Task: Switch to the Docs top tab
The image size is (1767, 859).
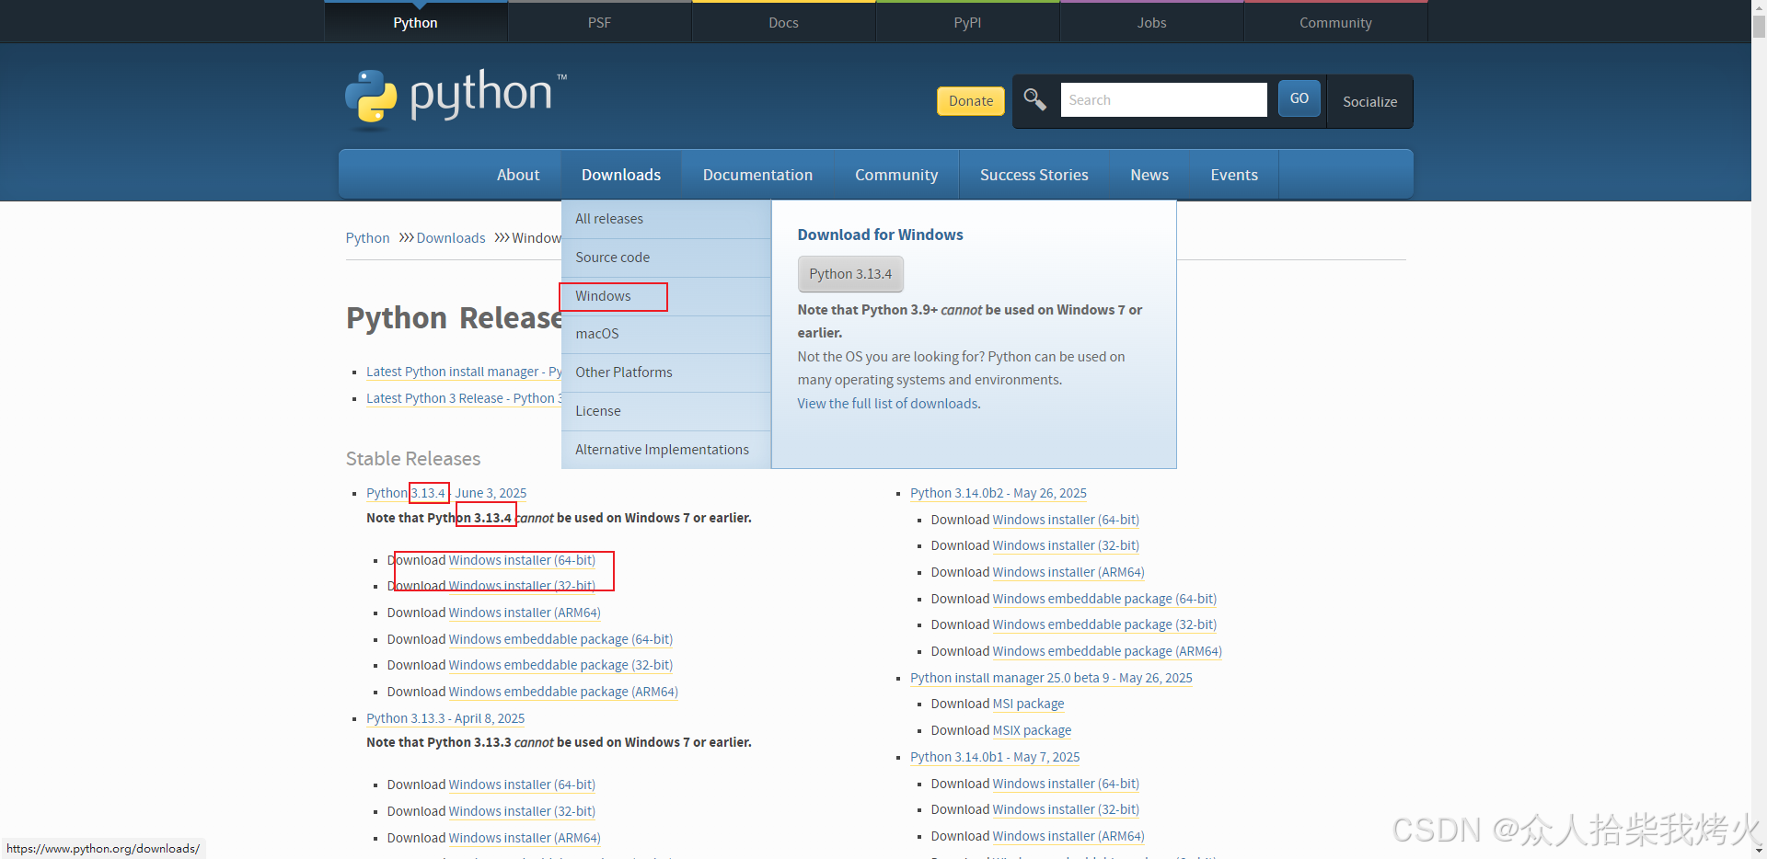Action: point(783,22)
